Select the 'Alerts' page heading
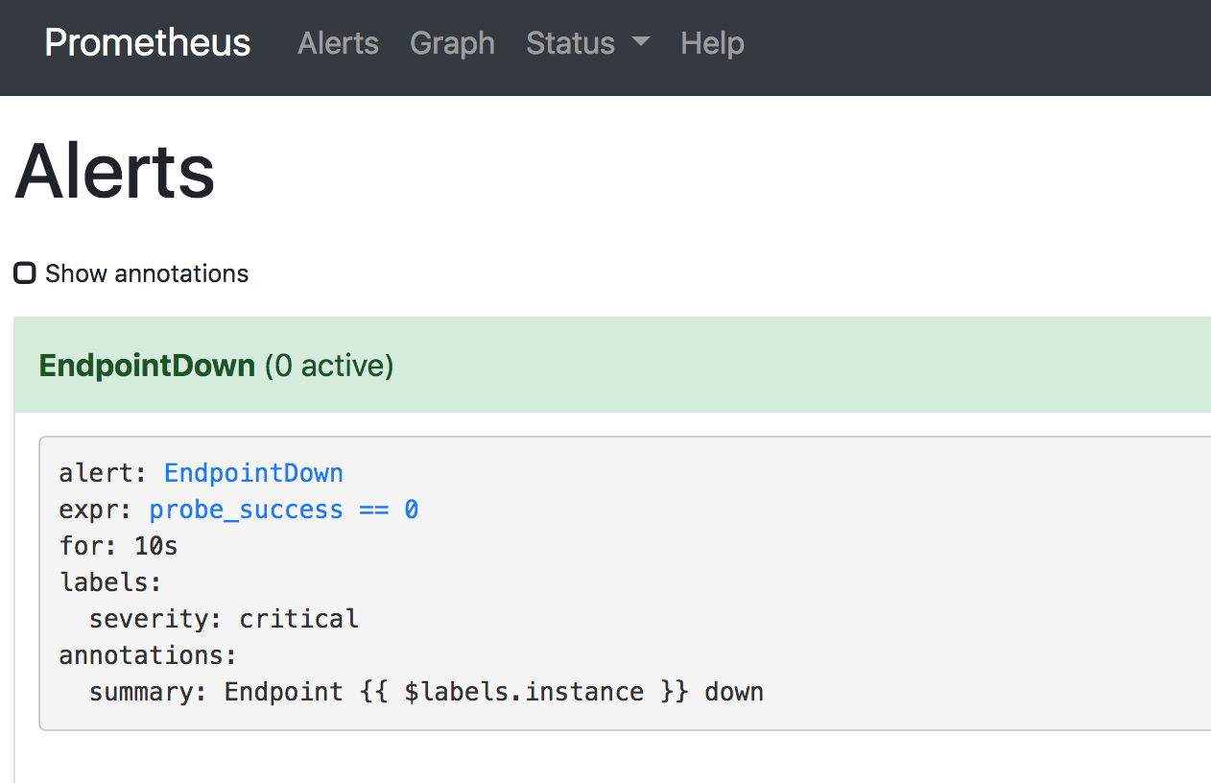1211x783 pixels. coord(115,171)
